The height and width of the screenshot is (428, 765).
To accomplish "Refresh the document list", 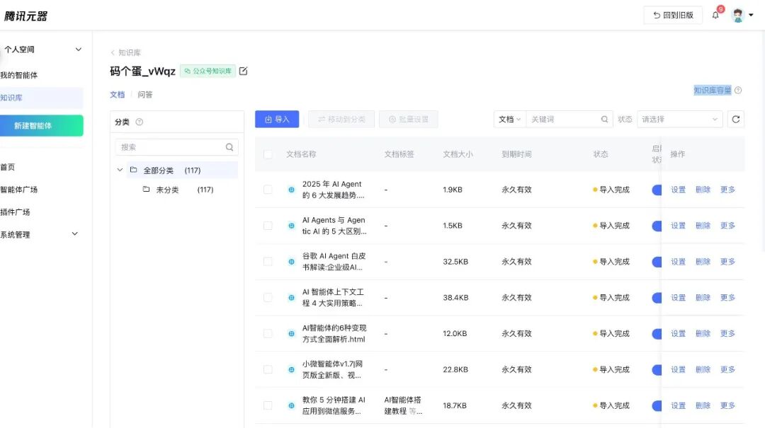I will [736, 119].
